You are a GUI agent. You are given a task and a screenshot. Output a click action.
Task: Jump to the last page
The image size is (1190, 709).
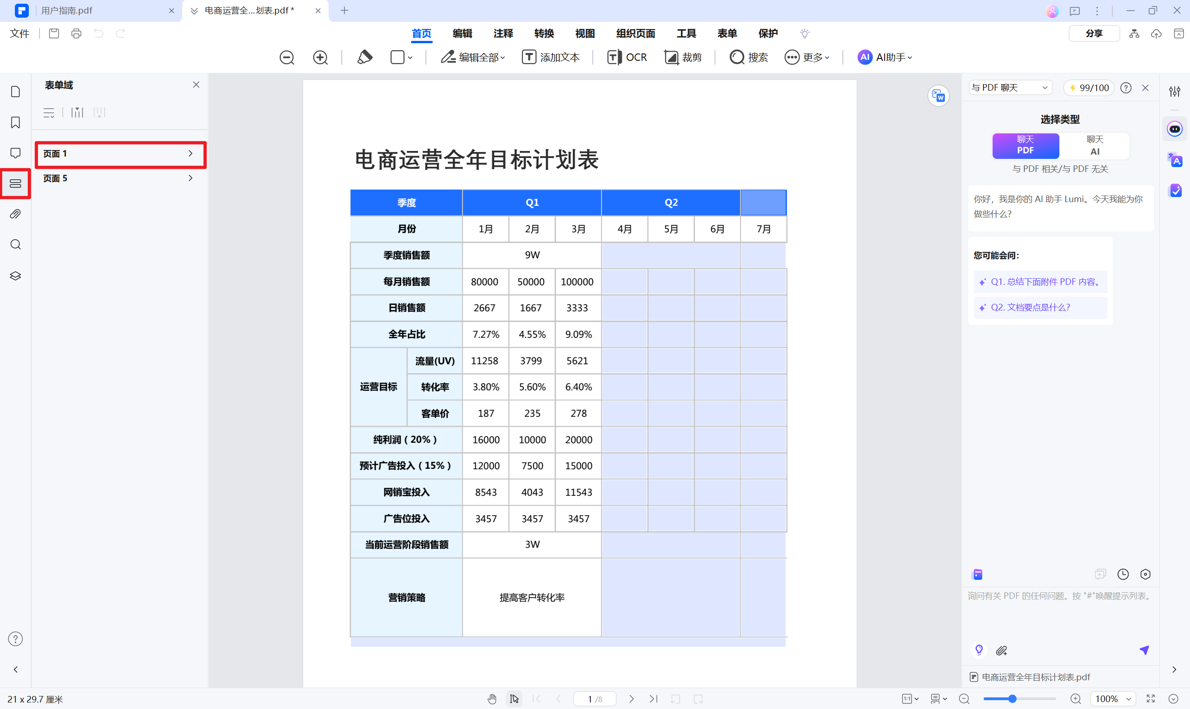653,699
